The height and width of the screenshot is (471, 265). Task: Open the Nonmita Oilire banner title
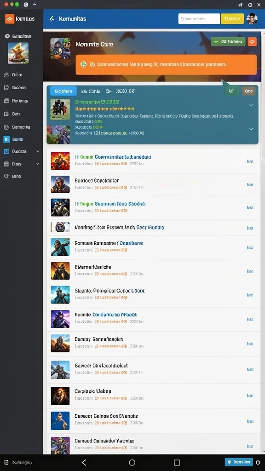(x=94, y=44)
